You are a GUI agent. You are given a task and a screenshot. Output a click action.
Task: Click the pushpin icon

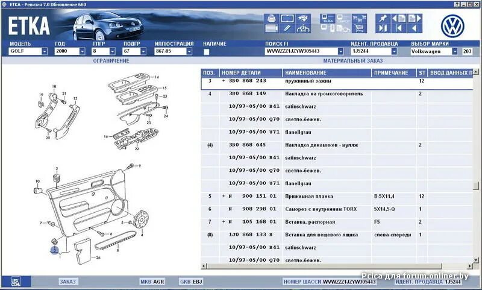click(x=383, y=19)
